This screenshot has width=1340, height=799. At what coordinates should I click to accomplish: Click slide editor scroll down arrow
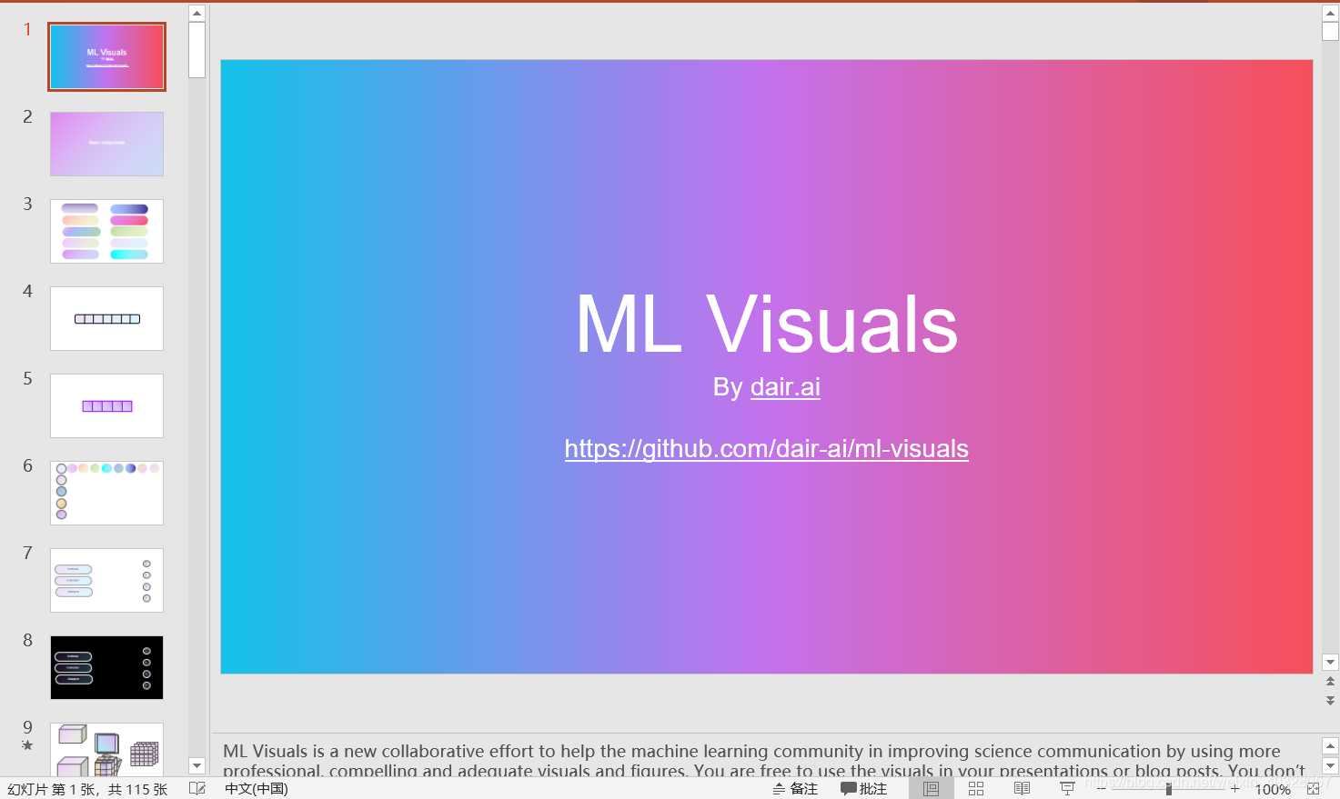(x=1330, y=663)
